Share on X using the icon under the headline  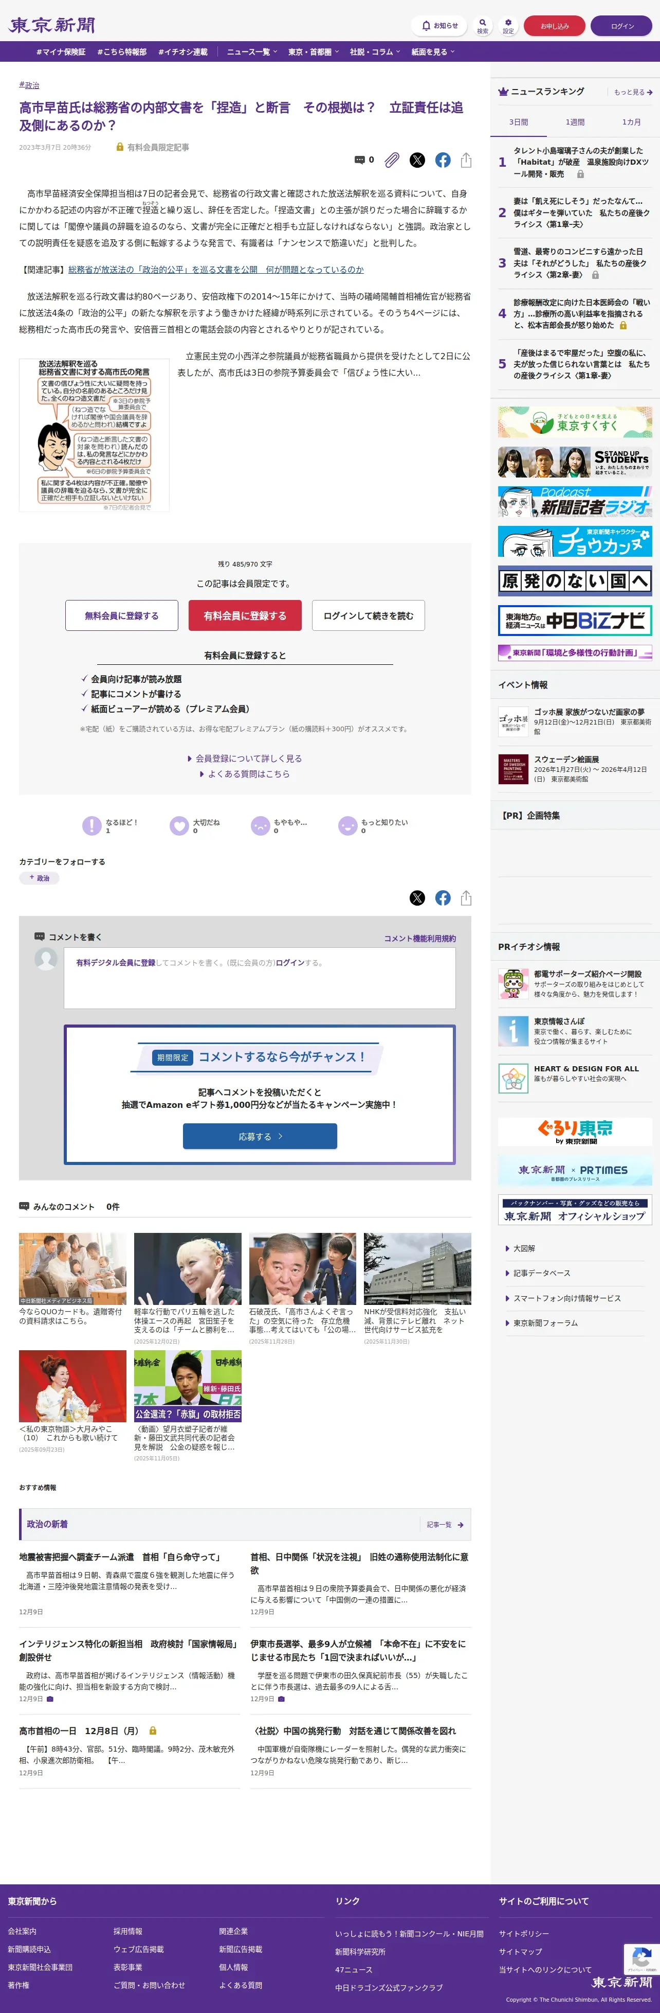click(418, 160)
